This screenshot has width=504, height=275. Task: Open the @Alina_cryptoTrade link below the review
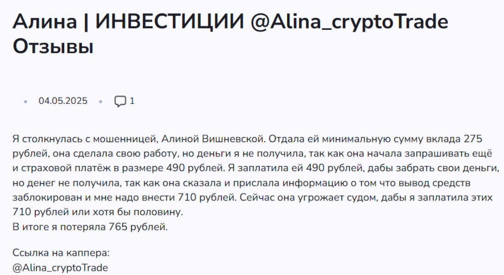coord(60,268)
